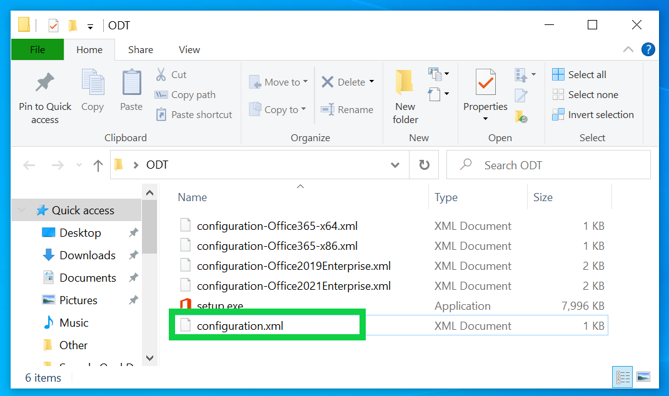Click the Select all icon

(x=558, y=74)
